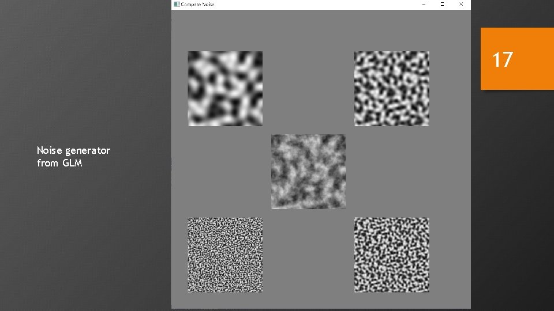Click the slide number 17 label
This screenshot has height=311, width=554.
pyautogui.click(x=503, y=59)
